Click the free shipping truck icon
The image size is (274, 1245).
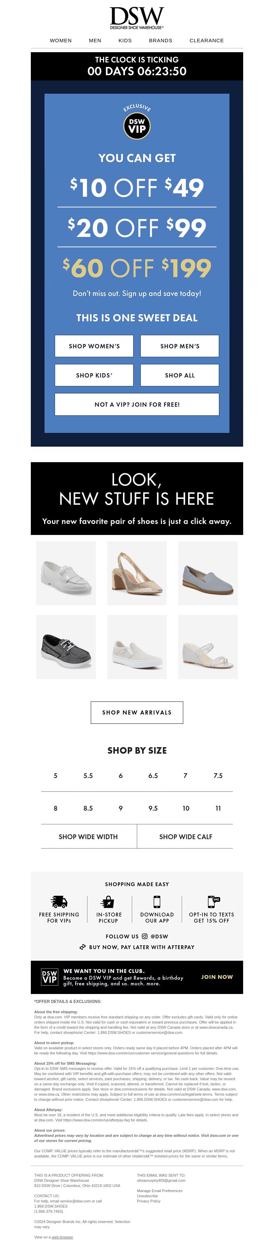(59, 902)
